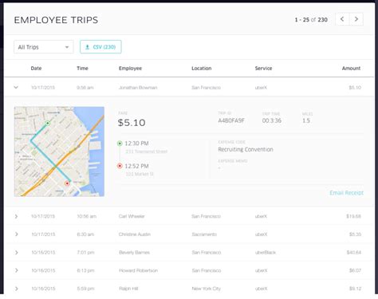Click the Carl Wheeler employee name
Screen dimensions: 378x299
tap(132, 216)
